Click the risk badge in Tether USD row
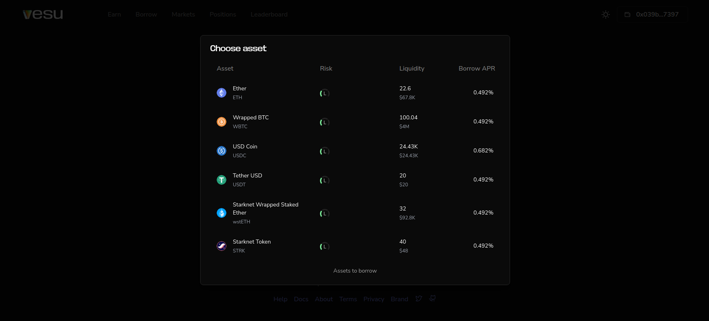Screen dimensions: 709x321 (x=325, y=180)
